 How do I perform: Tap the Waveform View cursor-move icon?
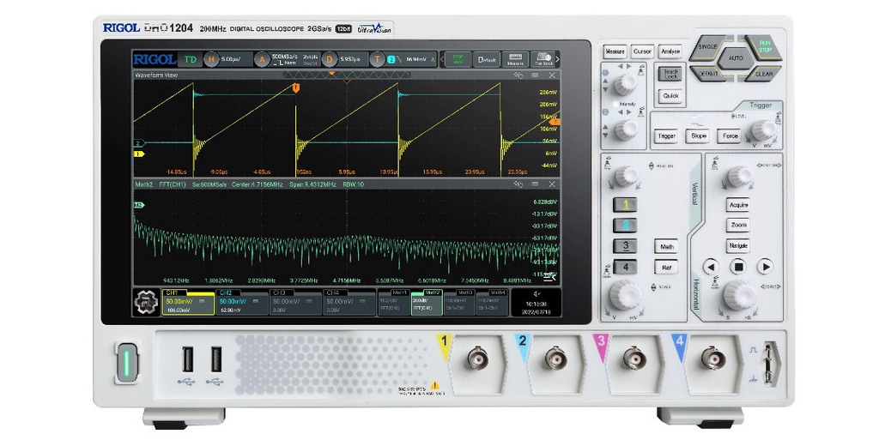(518, 75)
